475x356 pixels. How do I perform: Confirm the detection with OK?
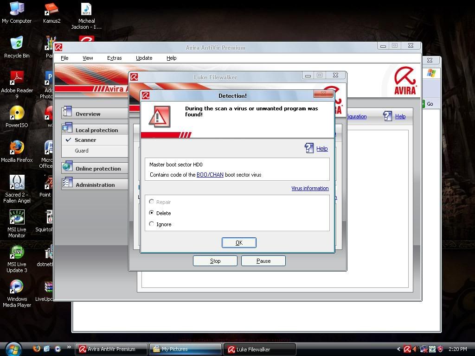pyautogui.click(x=239, y=242)
